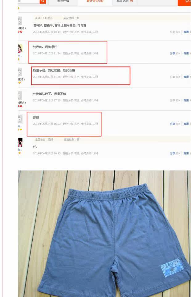Select the 累计评论 30 tab
191x297 pixels.
pos(95,2)
